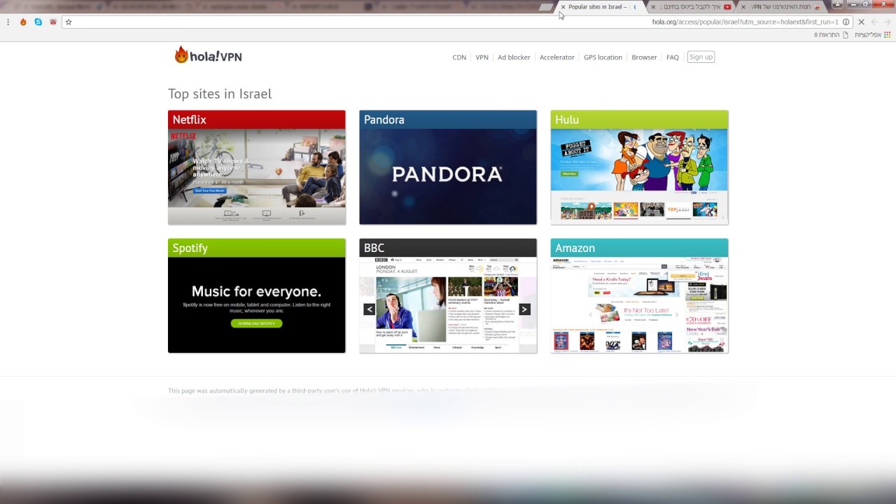Go forward with the browser forward arrow

874,22
